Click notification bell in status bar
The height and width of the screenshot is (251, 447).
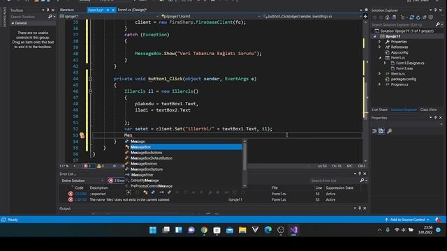[438, 220]
